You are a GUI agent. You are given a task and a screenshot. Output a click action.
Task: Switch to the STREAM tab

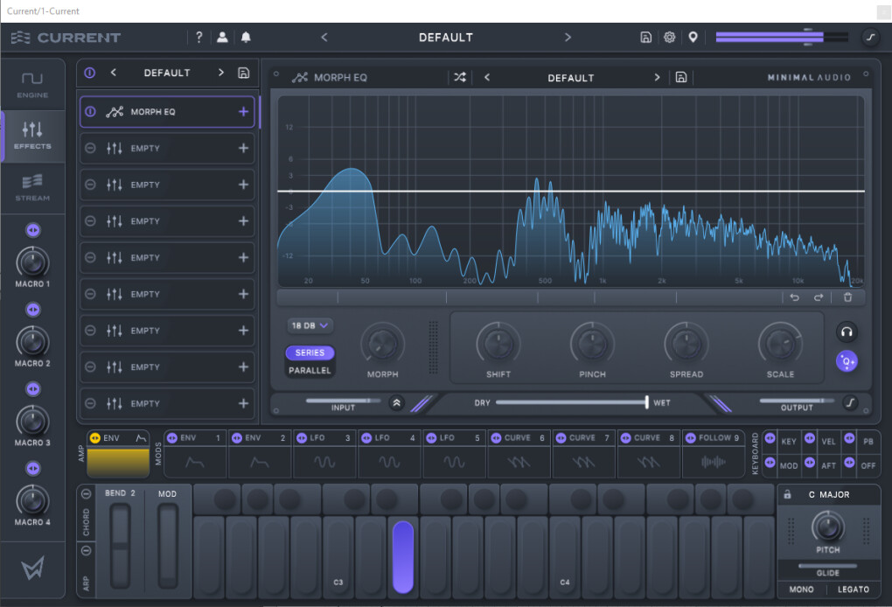32,188
